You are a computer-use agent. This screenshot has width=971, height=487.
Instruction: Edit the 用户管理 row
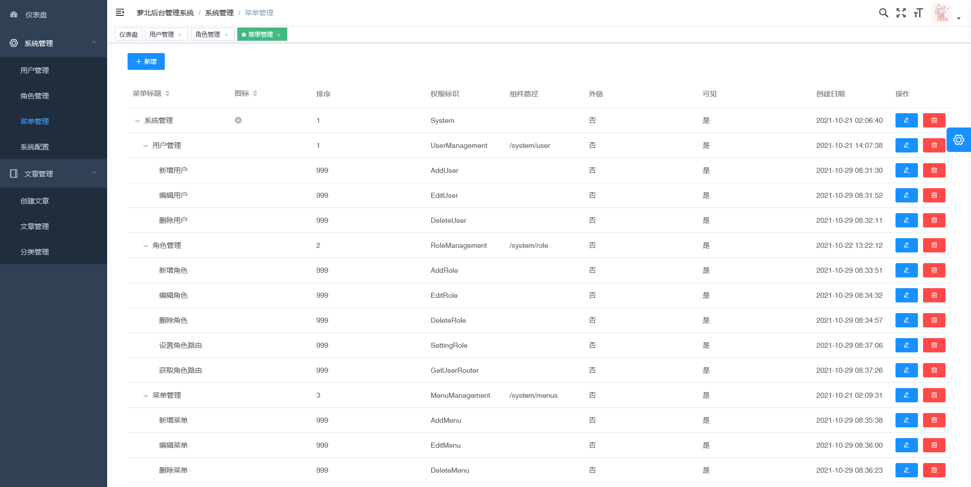(x=906, y=145)
